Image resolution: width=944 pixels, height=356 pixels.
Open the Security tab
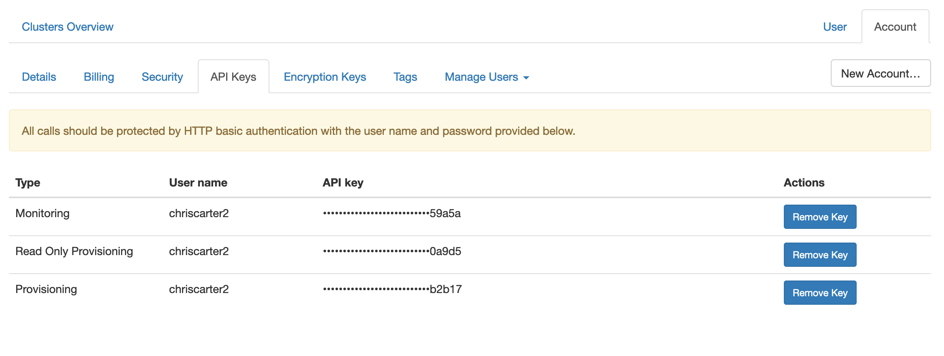[162, 77]
